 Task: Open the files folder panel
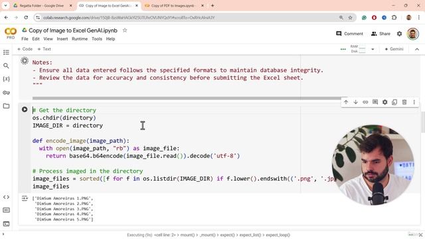coord(6,106)
